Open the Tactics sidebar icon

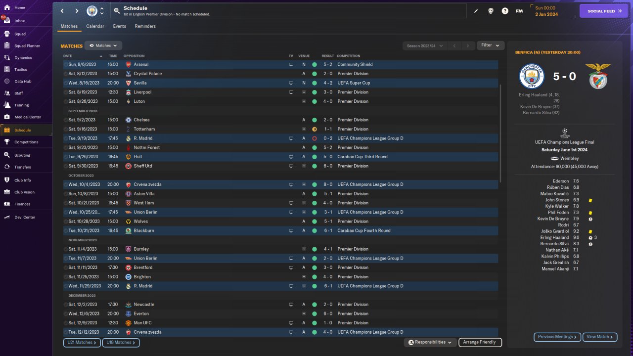tap(7, 70)
